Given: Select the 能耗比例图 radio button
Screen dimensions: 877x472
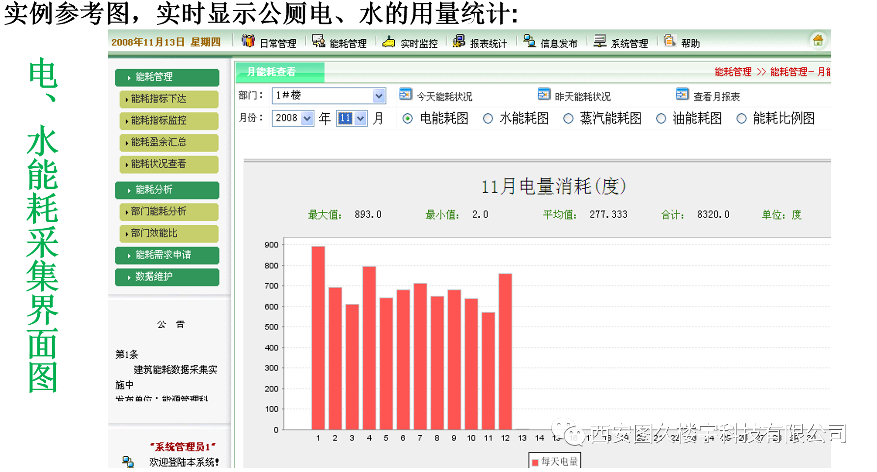Looking at the screenshot, I should [x=741, y=119].
